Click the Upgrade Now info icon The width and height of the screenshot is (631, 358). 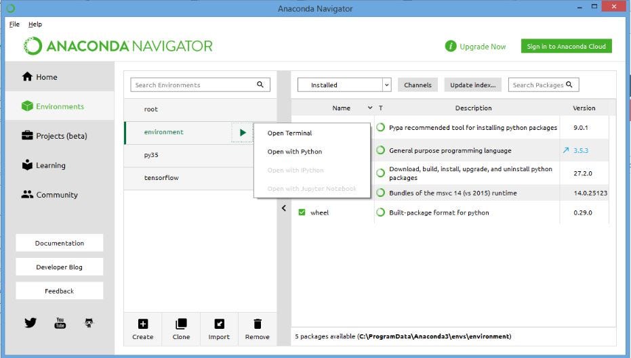tap(451, 46)
